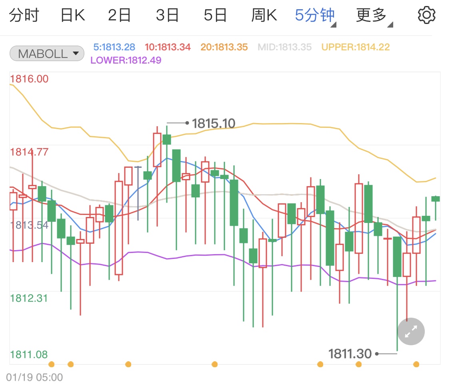Click MA20 value 20:1813.35
The width and height of the screenshot is (450, 384).
point(224,47)
